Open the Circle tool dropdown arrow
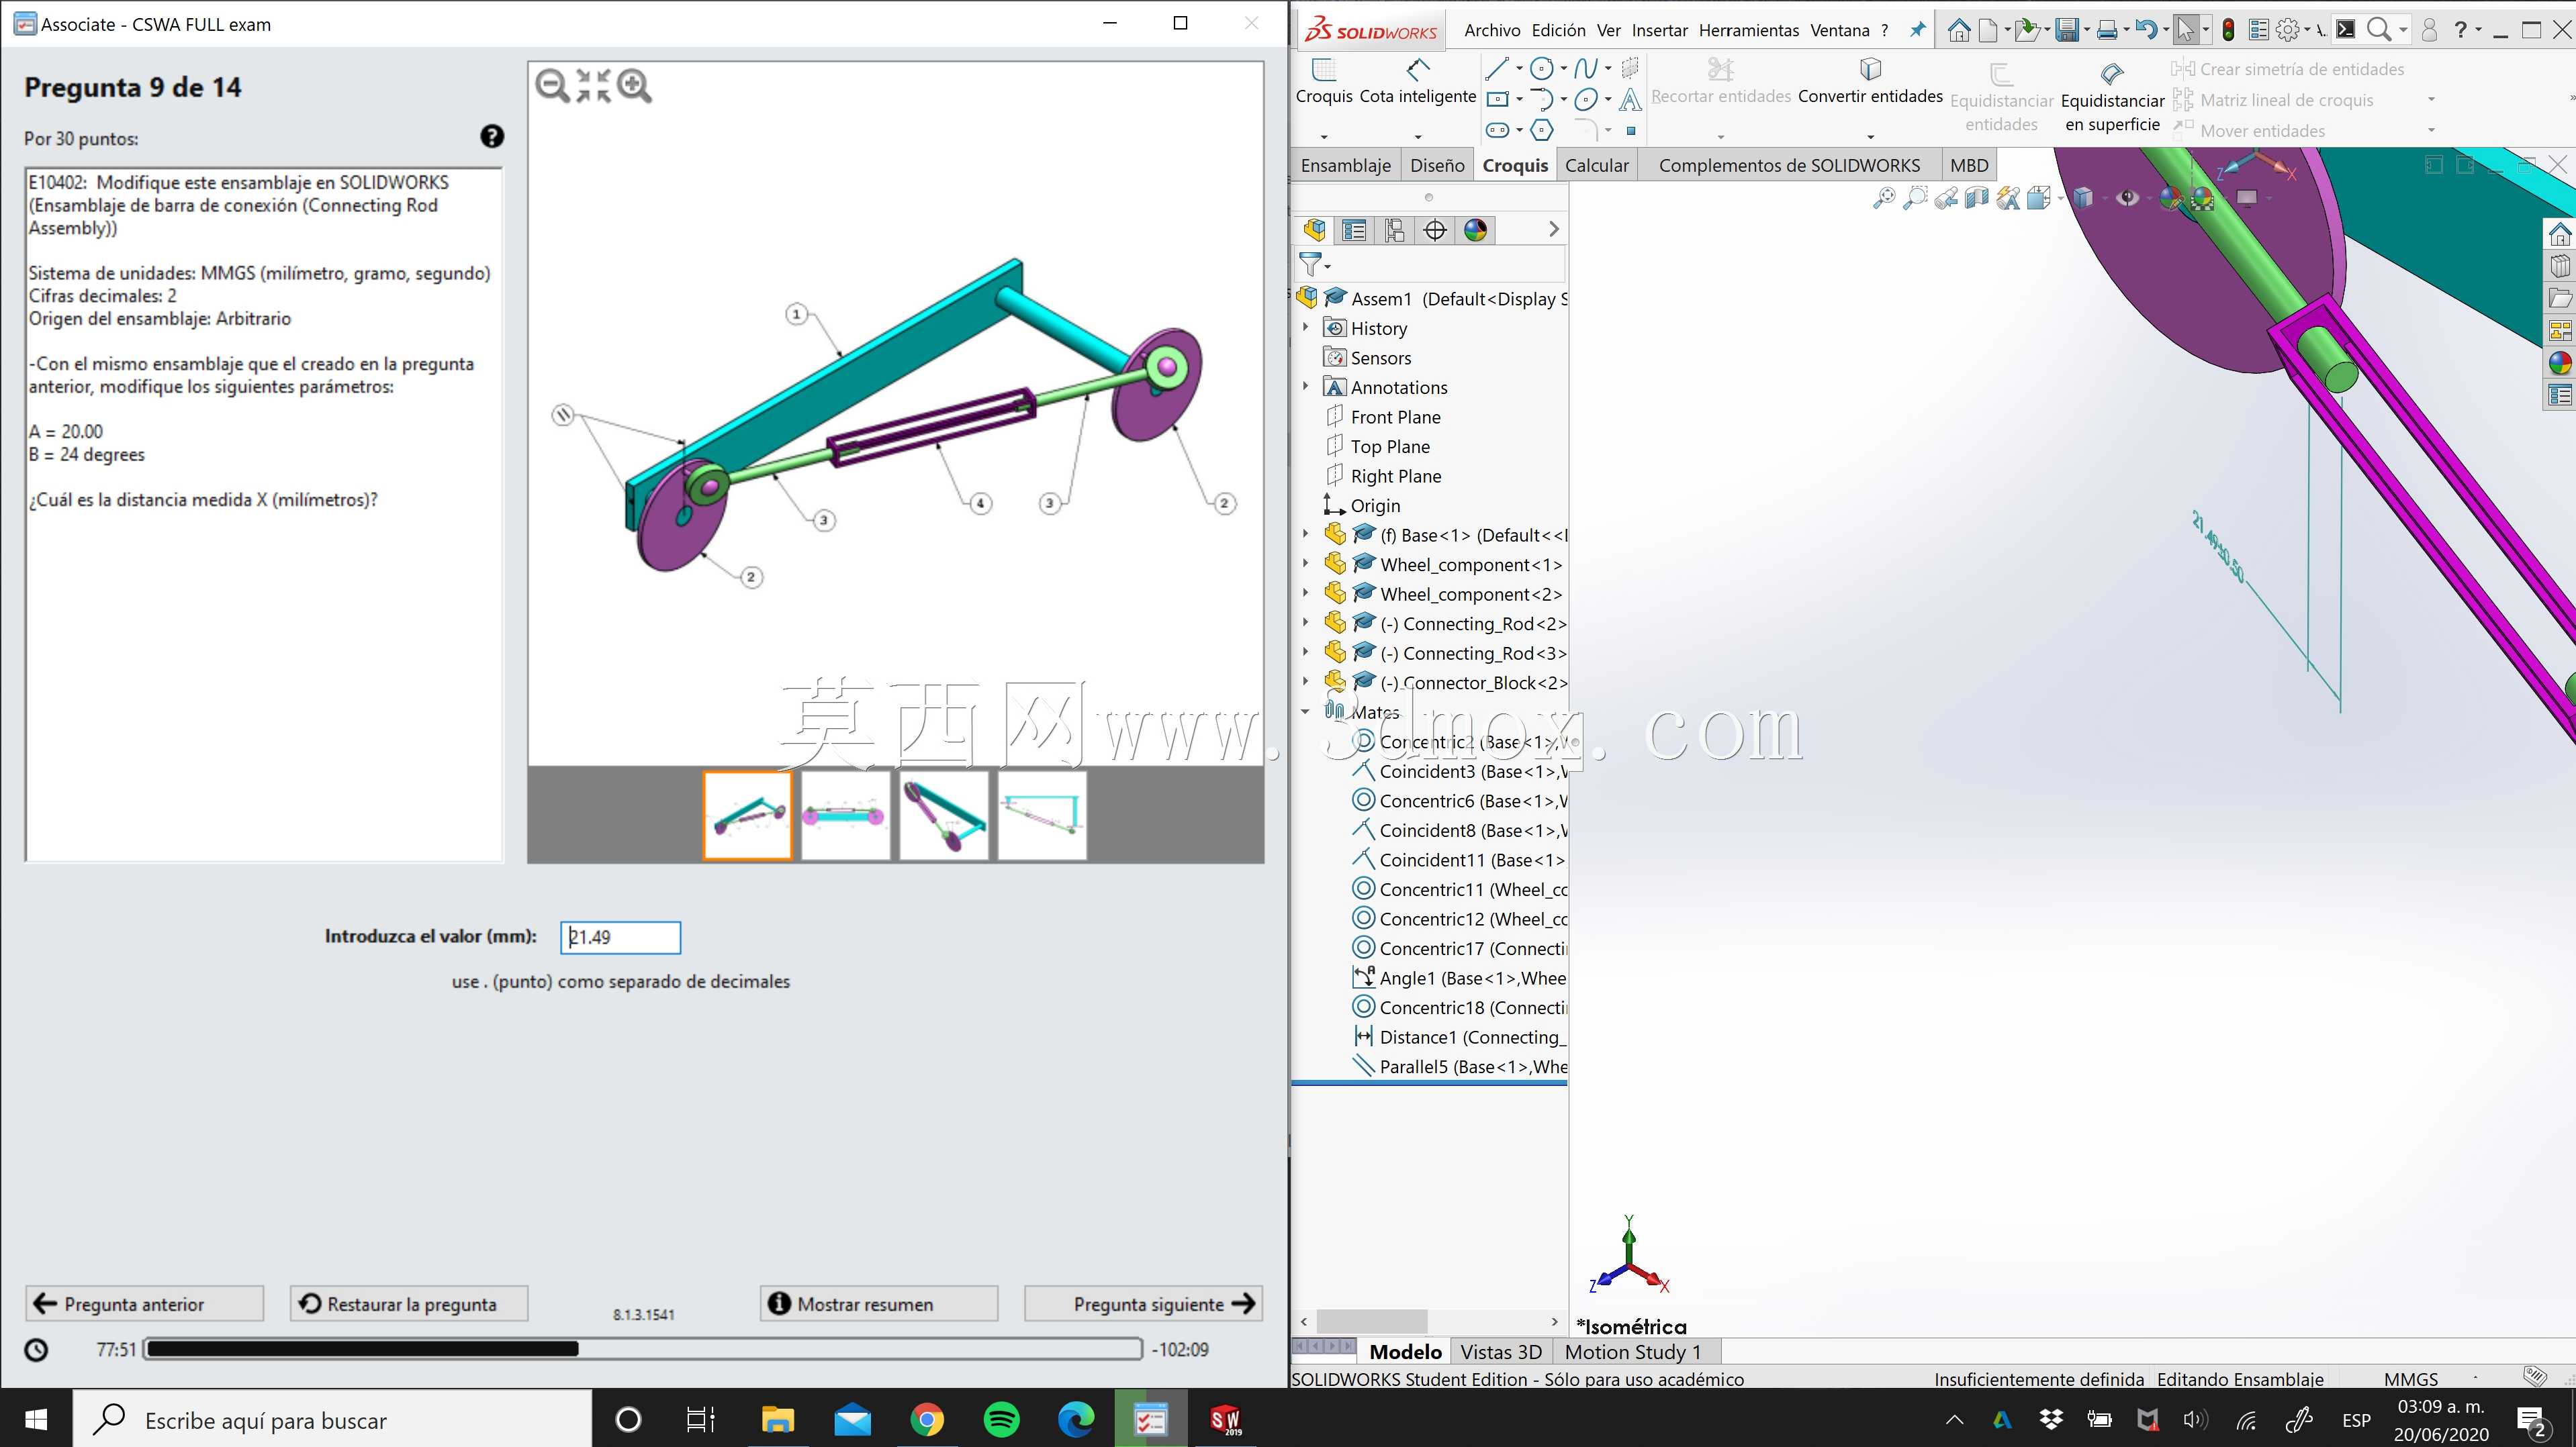2576x1447 pixels. point(1563,69)
